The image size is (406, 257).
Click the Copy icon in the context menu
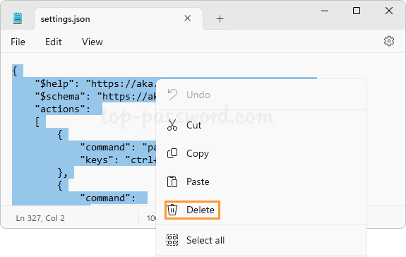coord(172,153)
